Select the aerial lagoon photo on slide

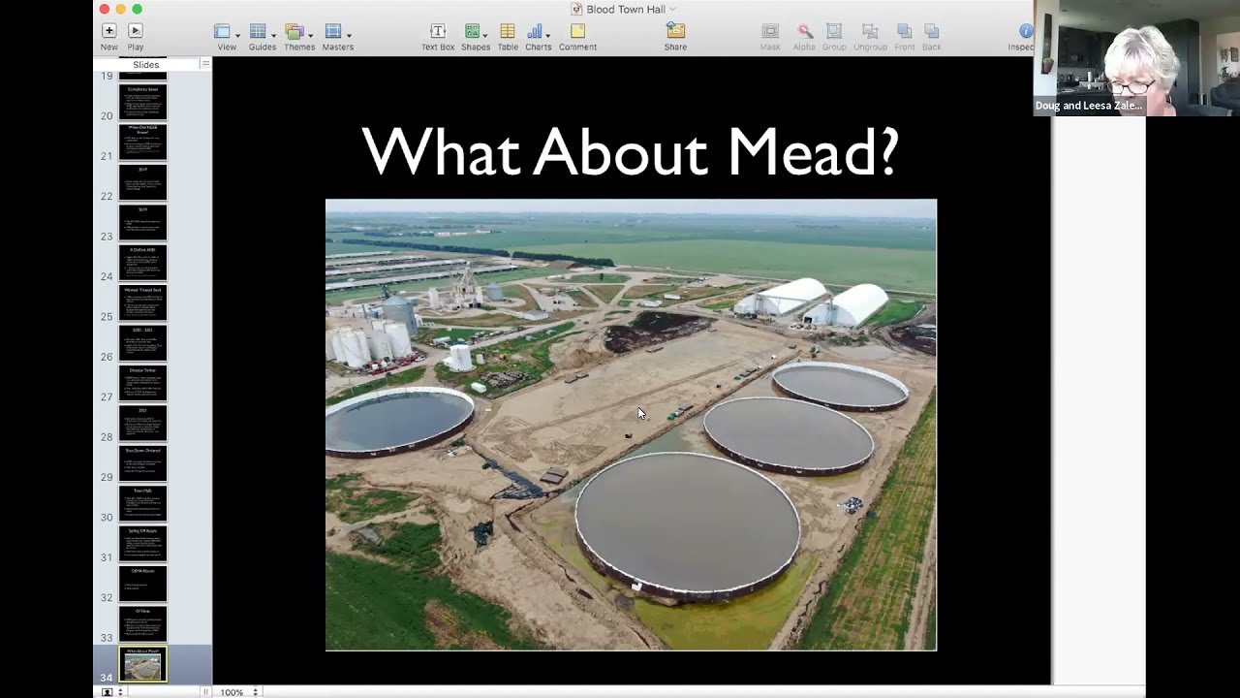pos(631,425)
